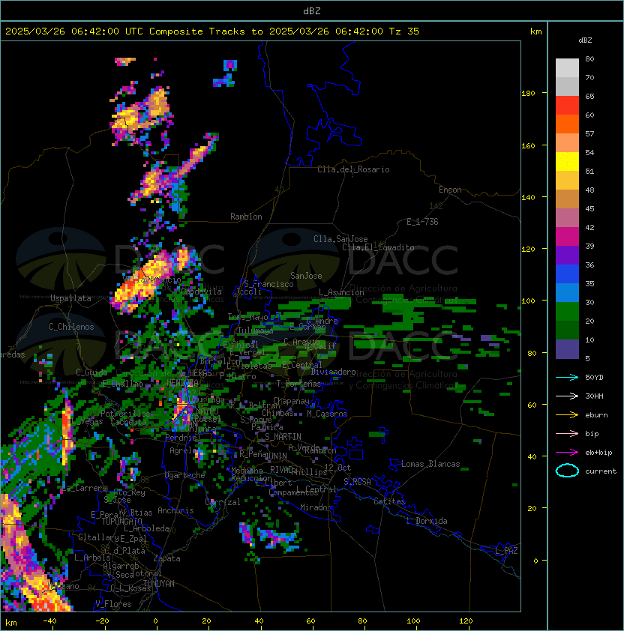Click the 'Clla.del_Rosario' map label
This screenshot has height=631, width=624.
pos(353,169)
